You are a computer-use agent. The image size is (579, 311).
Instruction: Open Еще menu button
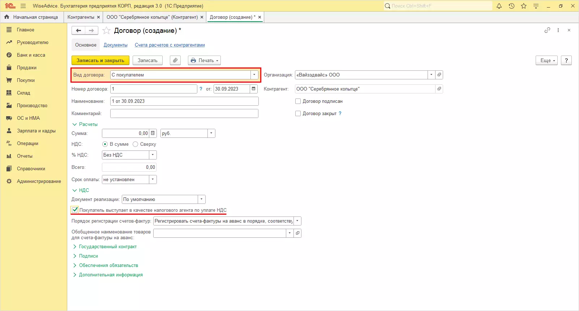(x=547, y=60)
